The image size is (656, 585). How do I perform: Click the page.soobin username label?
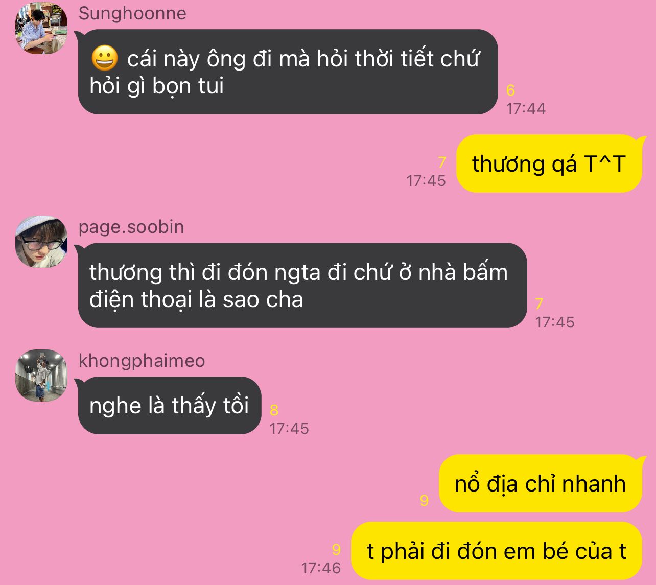click(x=131, y=227)
